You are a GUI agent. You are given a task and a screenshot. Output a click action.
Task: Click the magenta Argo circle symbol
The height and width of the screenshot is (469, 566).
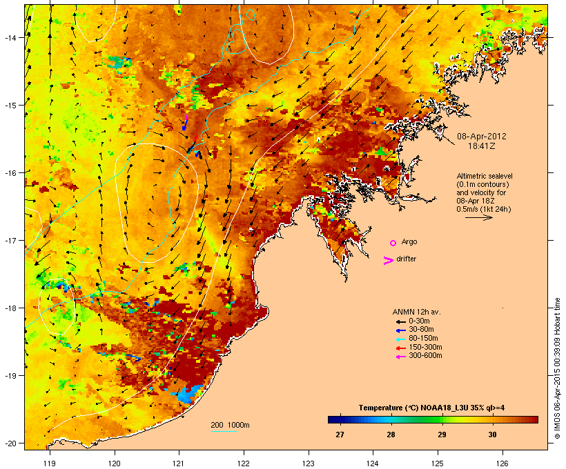[x=393, y=243]
